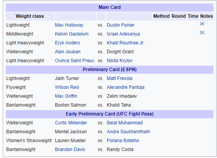The width and height of the screenshot is (217, 158).
Task: Select the Max Griffin link
Action: tap(66, 96)
